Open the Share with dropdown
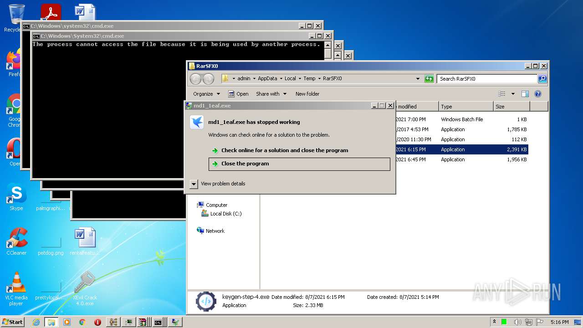Screen dimensions: 583x328 [x=271, y=94]
